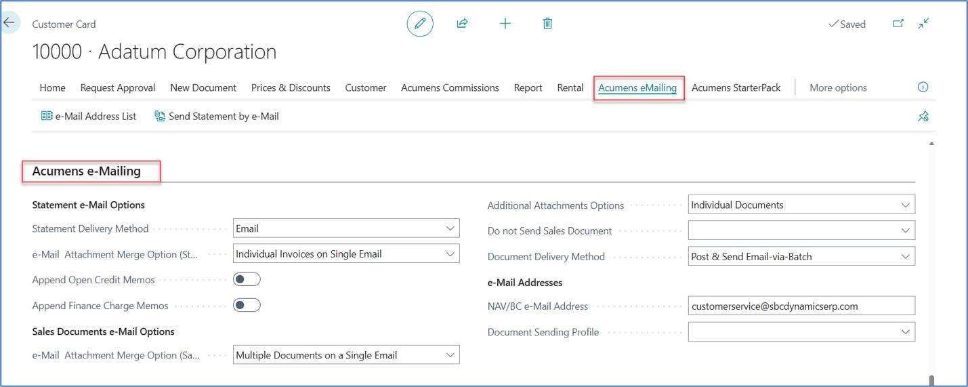
Task: Open New Document menu
Action: tap(203, 87)
